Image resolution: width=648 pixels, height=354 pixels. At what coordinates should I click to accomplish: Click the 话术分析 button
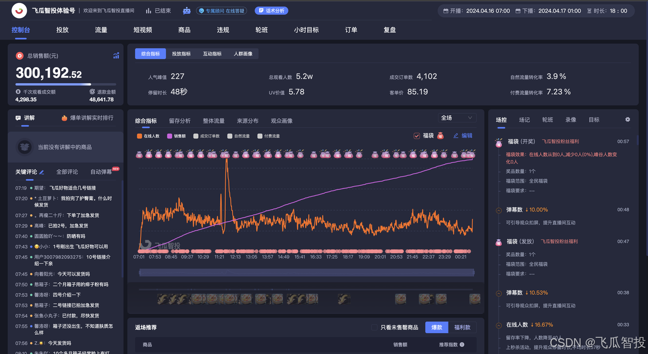271,11
